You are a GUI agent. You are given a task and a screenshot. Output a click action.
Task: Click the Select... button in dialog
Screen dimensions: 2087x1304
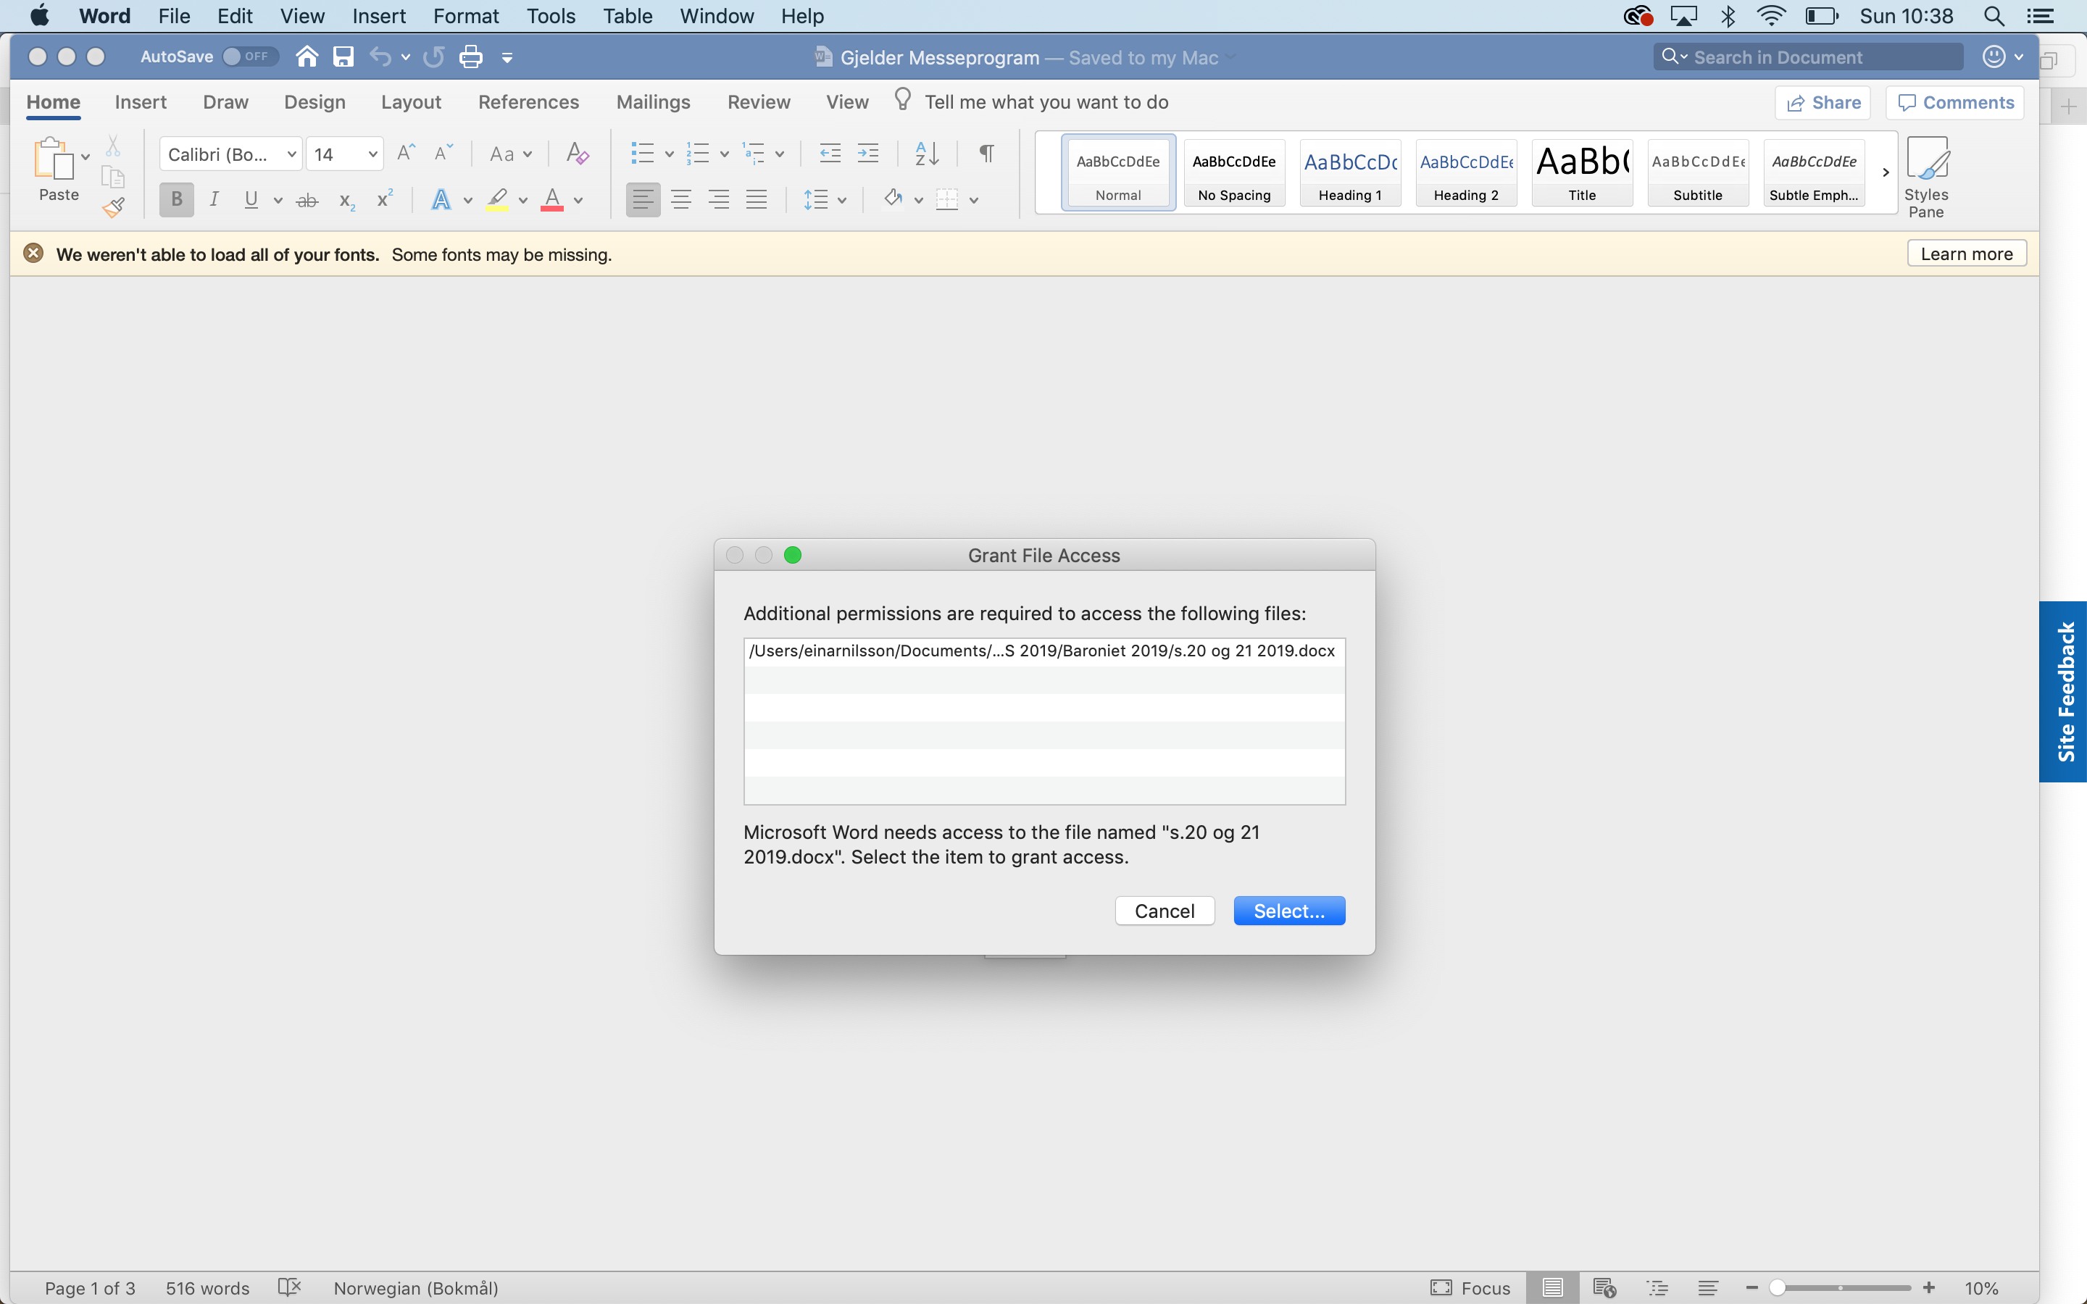pyautogui.click(x=1288, y=911)
